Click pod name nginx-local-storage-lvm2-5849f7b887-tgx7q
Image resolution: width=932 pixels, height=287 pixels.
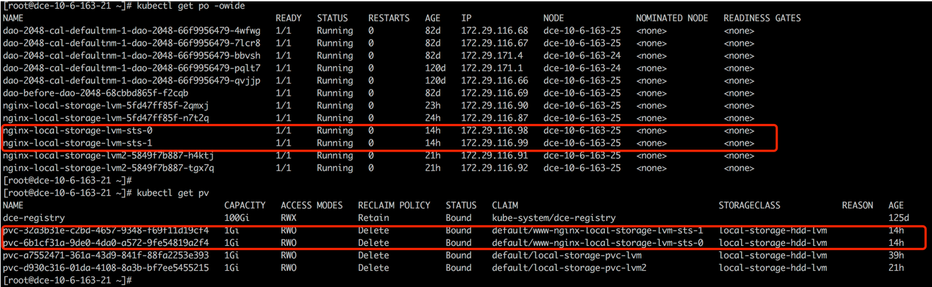[108, 168]
